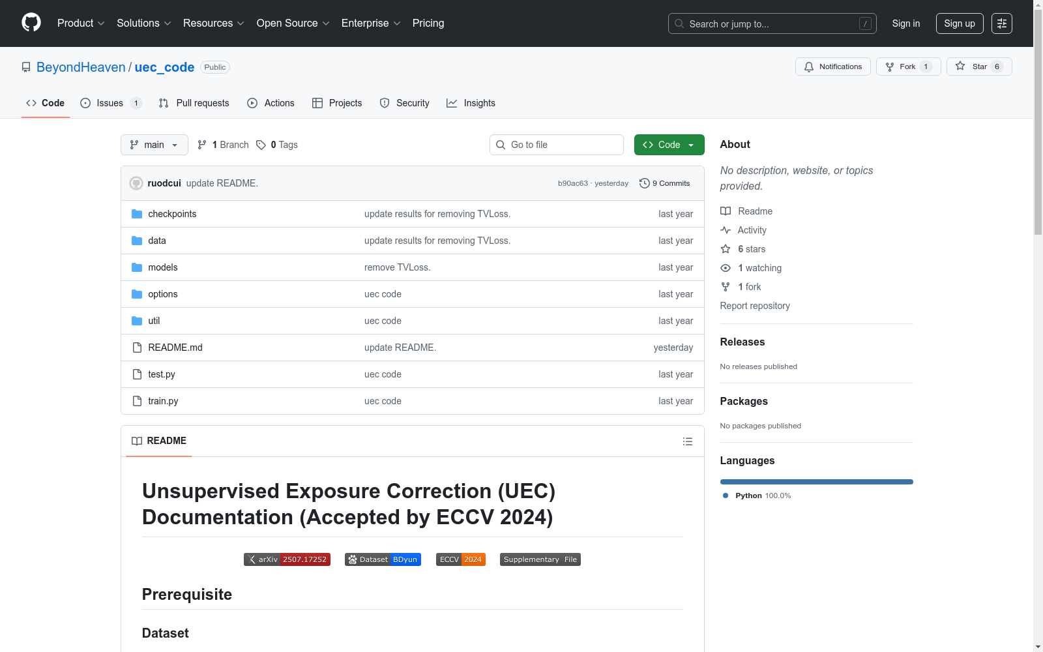
Task: Open the ECCV 2024 badge
Action: [461, 559]
